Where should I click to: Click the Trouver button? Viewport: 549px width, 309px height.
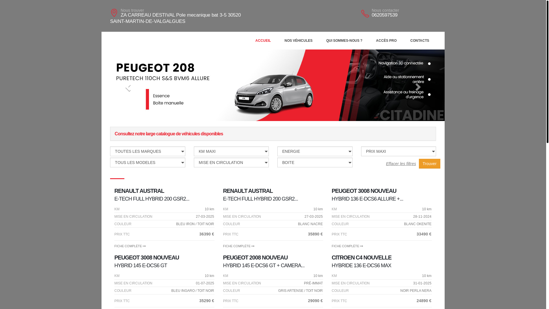[429, 164]
